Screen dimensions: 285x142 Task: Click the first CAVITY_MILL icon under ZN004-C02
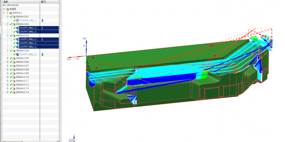tap(17, 28)
